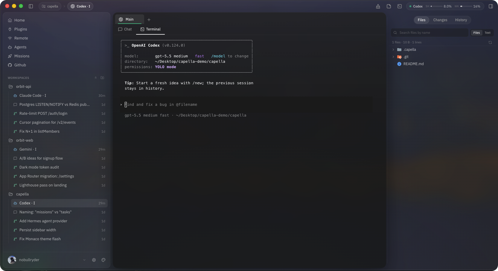Open Rate-limit POST /auth/login mission
The width and height of the screenshot is (498, 271).
point(59,114)
